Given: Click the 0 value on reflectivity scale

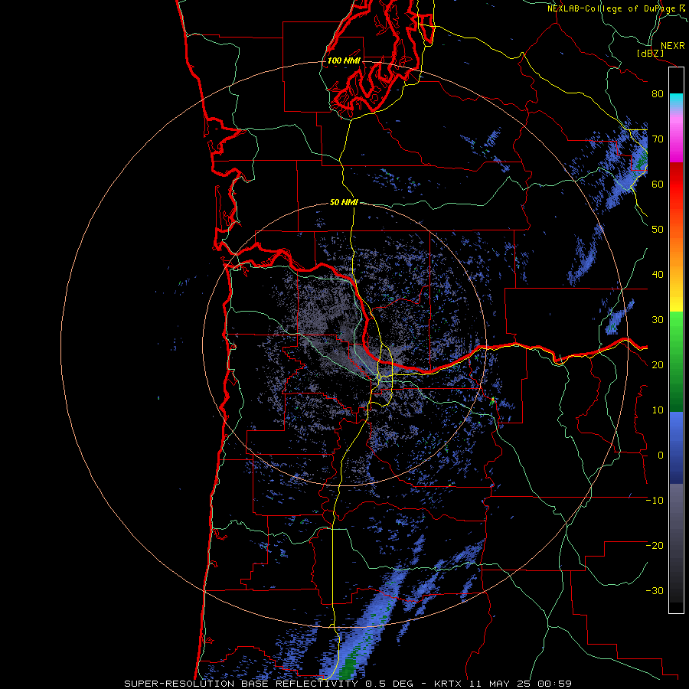Looking at the screenshot, I should [x=660, y=456].
